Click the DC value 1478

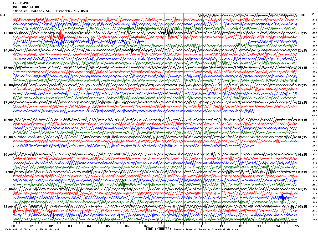click(314, 98)
